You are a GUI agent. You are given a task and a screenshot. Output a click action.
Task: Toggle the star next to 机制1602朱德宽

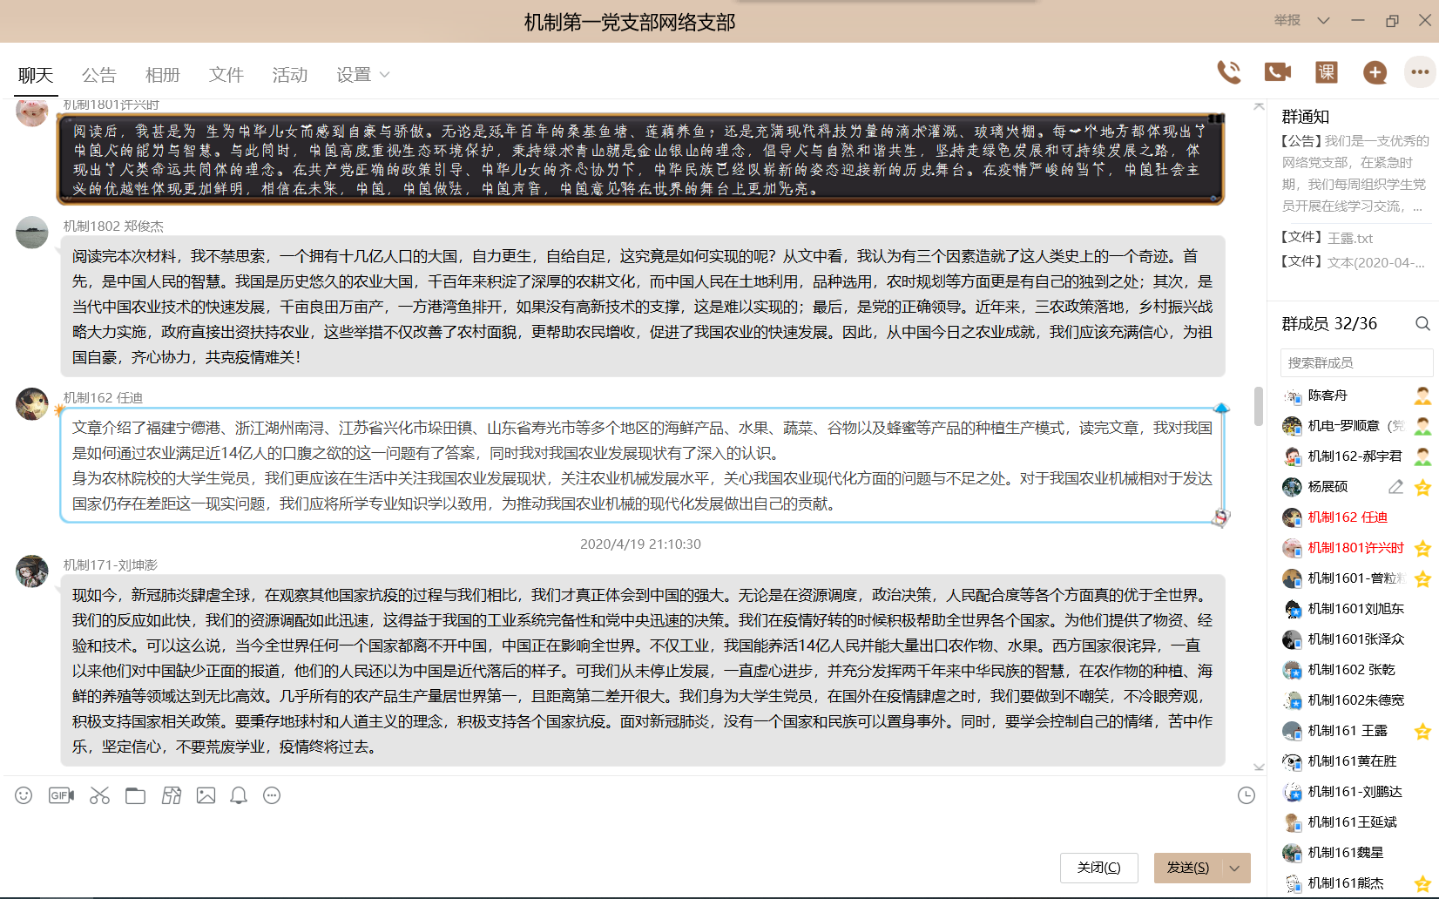click(1423, 700)
